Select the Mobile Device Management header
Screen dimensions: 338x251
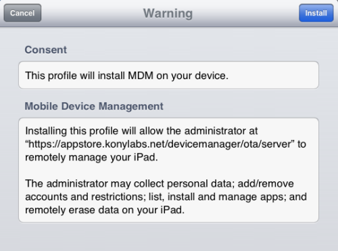[94, 106]
